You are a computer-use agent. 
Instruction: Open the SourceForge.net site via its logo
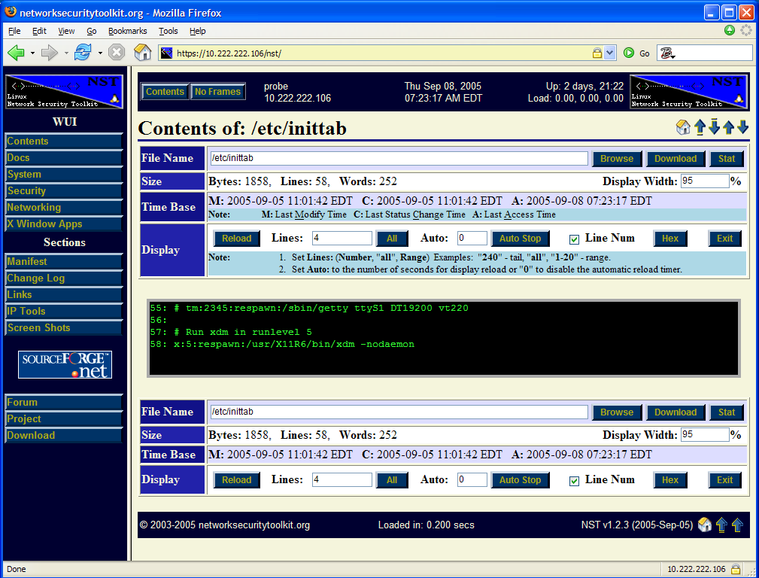[x=64, y=364]
